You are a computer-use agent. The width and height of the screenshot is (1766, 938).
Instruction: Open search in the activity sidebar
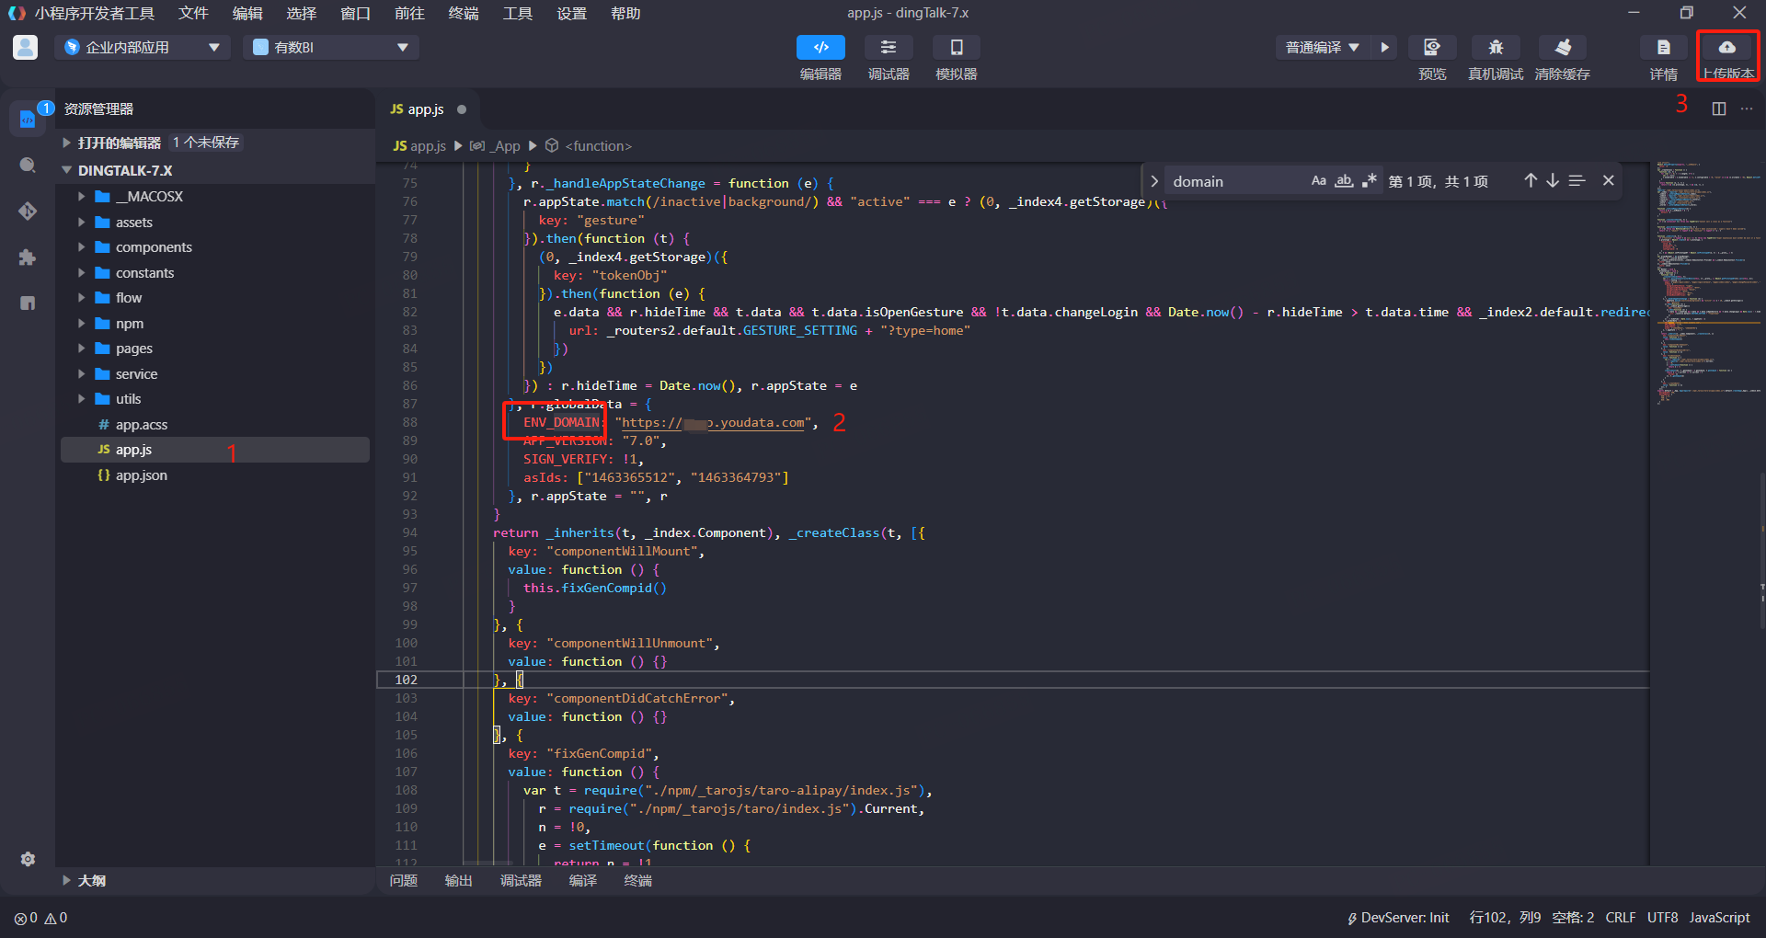pos(28,166)
